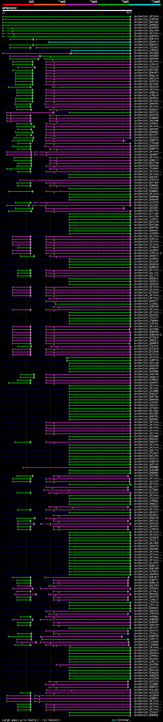Image resolution: width=163 pixels, height=722 pixels.
Task: Select the UniRef100_Q00ZB4 label
Action: [x=146, y=664]
